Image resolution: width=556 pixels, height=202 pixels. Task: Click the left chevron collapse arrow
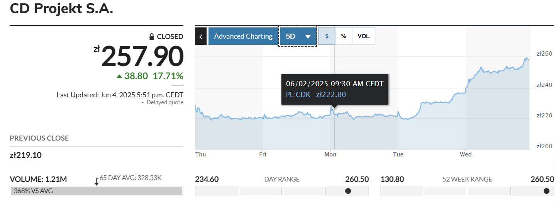(x=201, y=36)
